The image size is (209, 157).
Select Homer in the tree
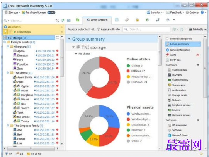pos(21,139)
